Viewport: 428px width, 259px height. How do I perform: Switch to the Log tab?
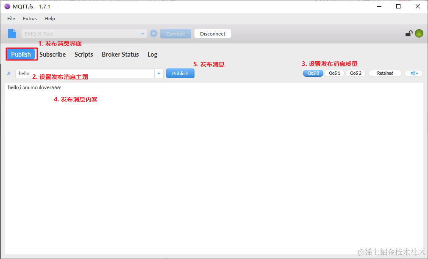point(152,55)
